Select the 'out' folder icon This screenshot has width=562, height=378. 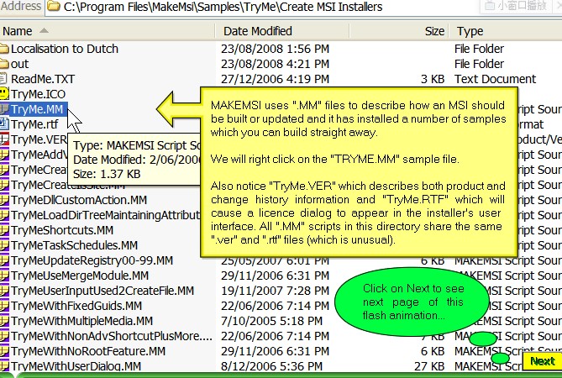click(x=4, y=64)
